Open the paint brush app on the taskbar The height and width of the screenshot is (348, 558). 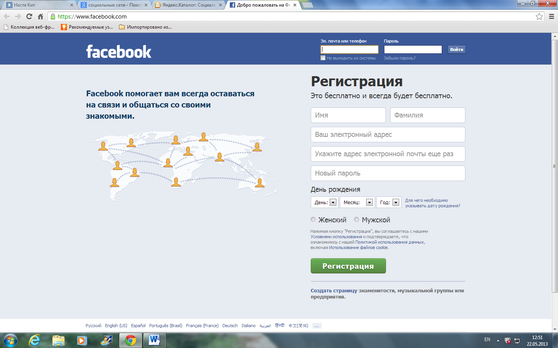(106, 340)
